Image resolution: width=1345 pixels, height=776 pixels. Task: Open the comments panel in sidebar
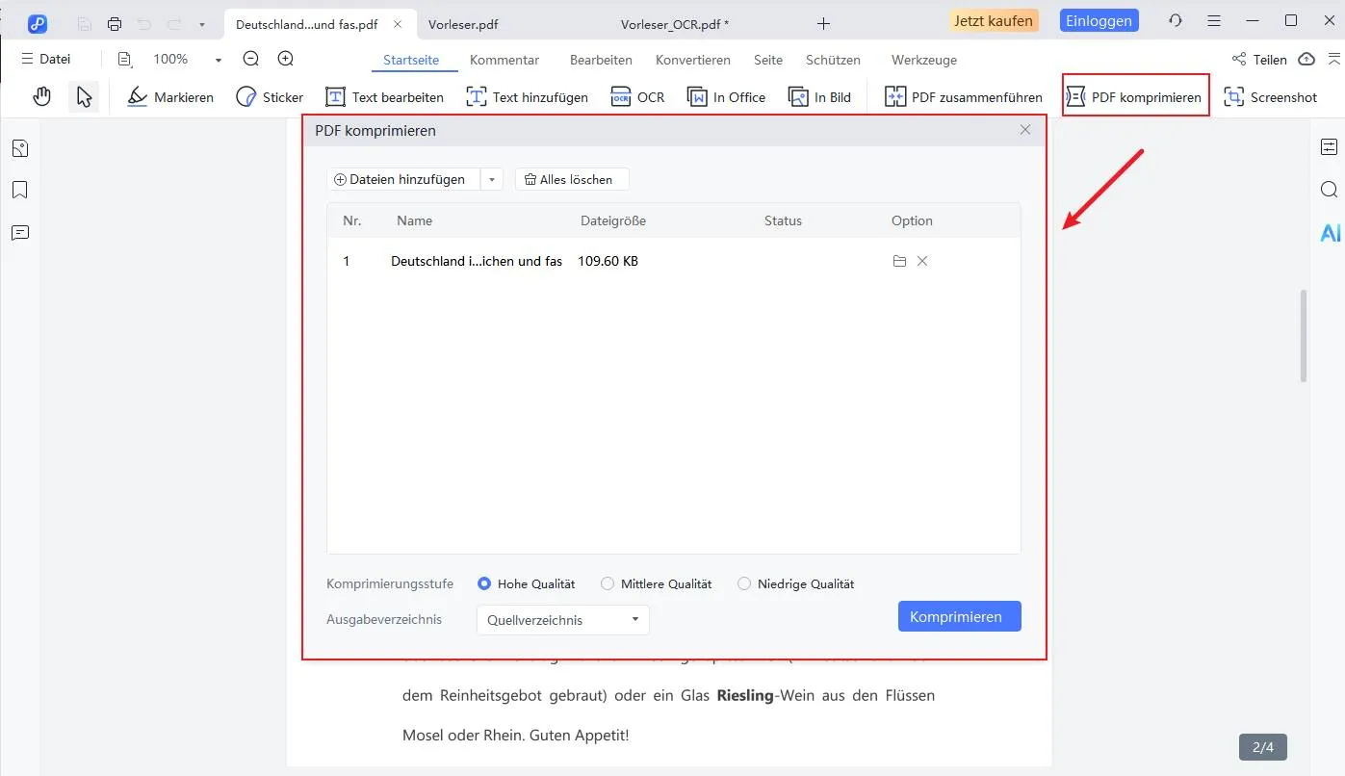(20, 233)
